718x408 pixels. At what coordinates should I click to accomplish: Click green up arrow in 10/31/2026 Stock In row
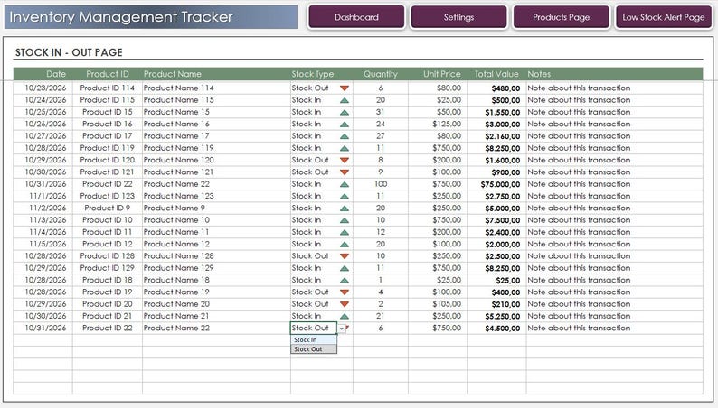pyautogui.click(x=345, y=184)
